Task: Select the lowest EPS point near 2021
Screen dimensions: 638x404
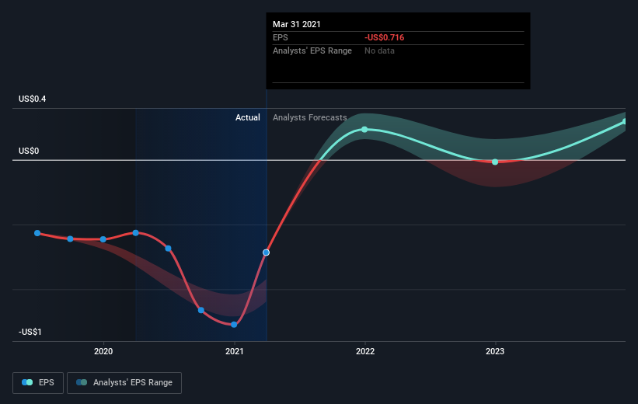Action: click(x=234, y=325)
